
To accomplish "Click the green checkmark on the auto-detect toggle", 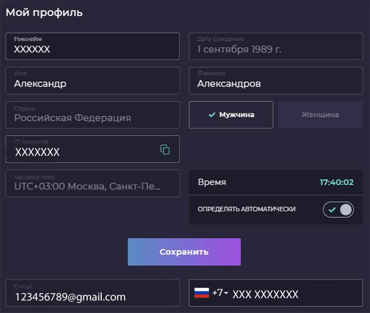I will (x=332, y=209).
